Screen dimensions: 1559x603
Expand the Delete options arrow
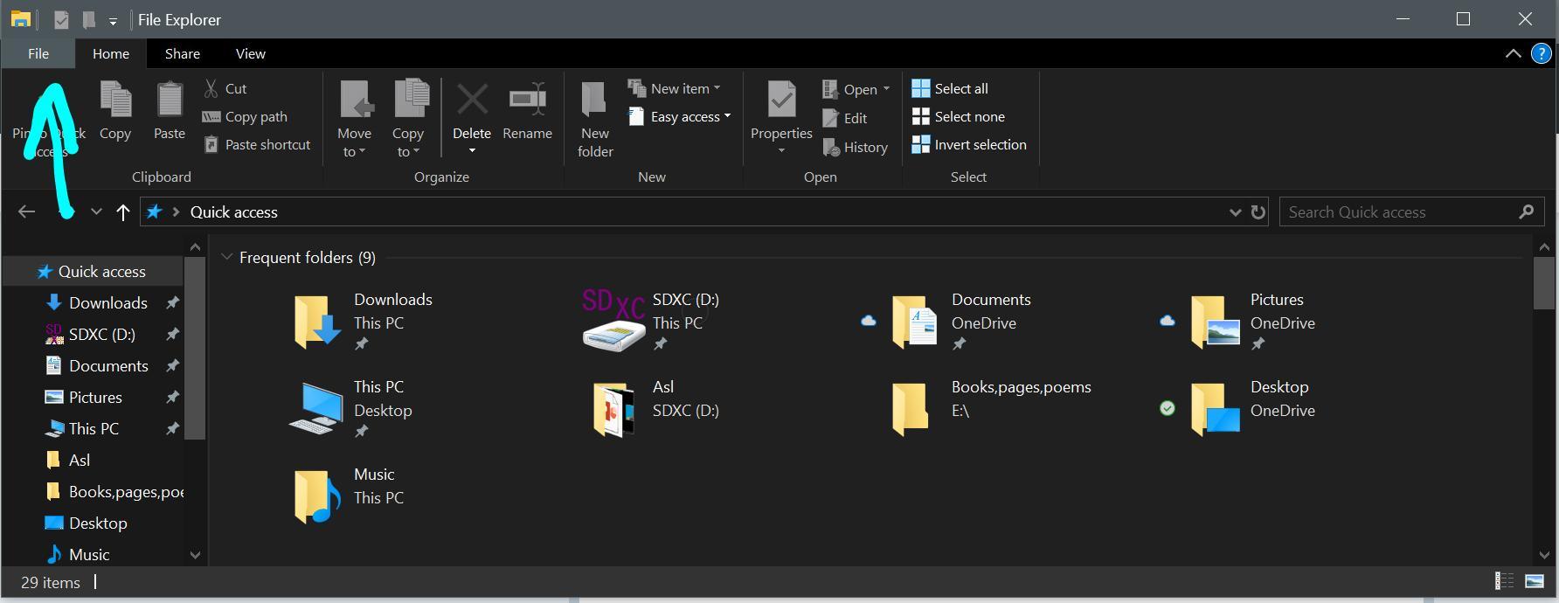[x=472, y=151]
